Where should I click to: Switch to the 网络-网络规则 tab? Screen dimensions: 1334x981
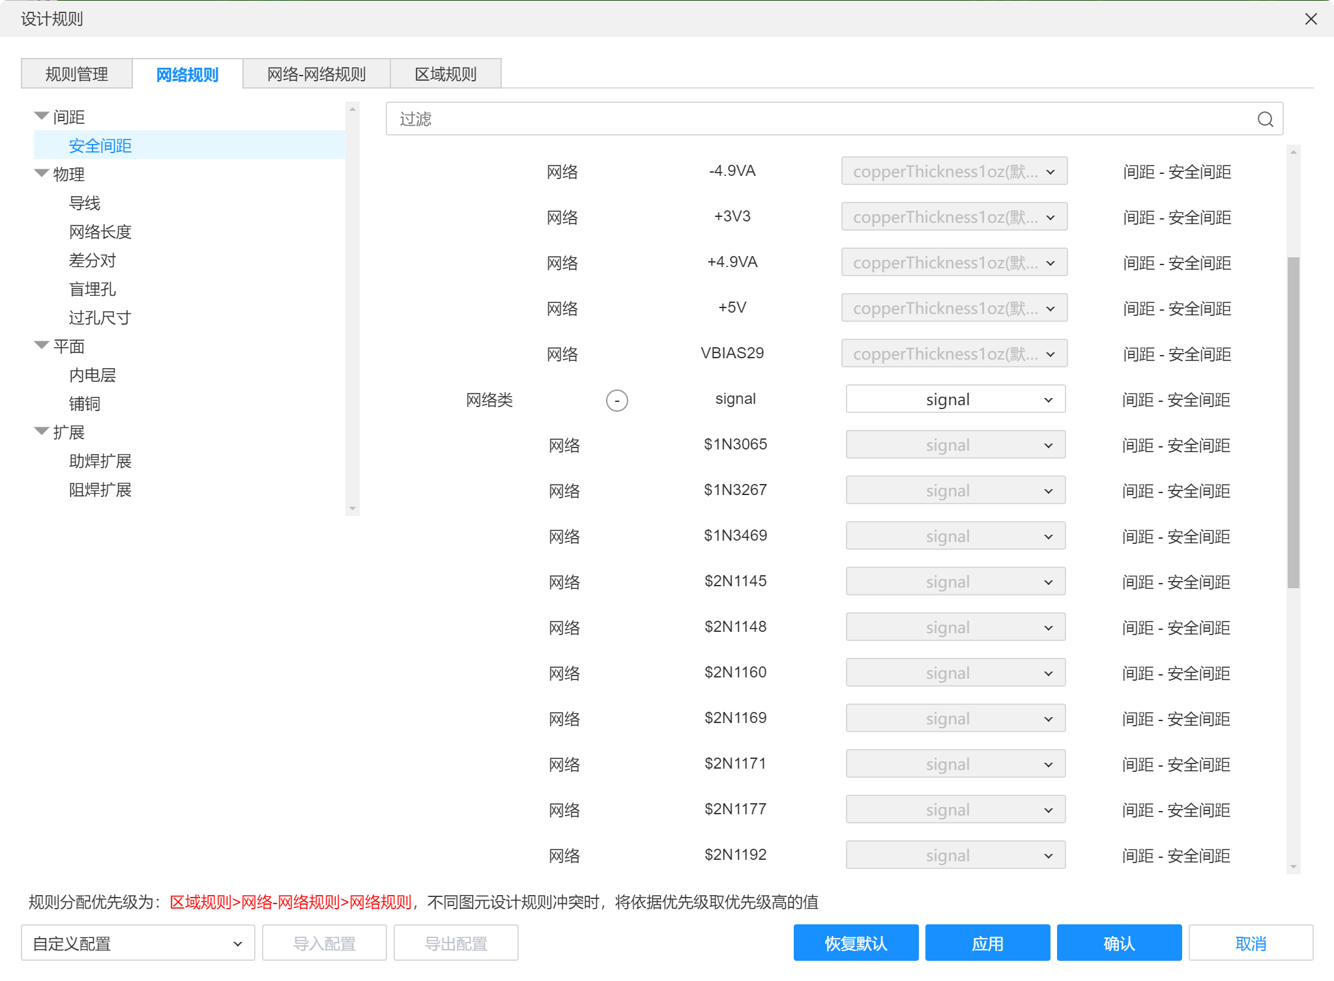pyautogui.click(x=316, y=74)
